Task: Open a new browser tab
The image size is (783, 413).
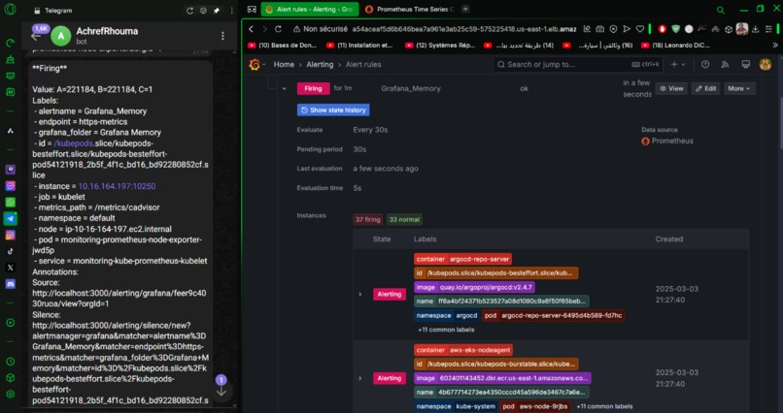Action: (465, 9)
